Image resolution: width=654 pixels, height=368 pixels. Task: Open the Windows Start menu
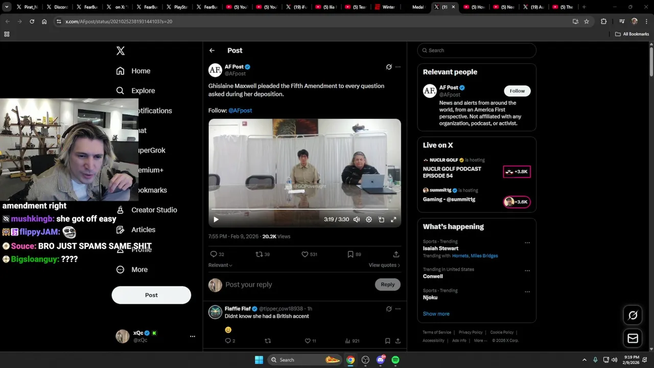point(259,360)
